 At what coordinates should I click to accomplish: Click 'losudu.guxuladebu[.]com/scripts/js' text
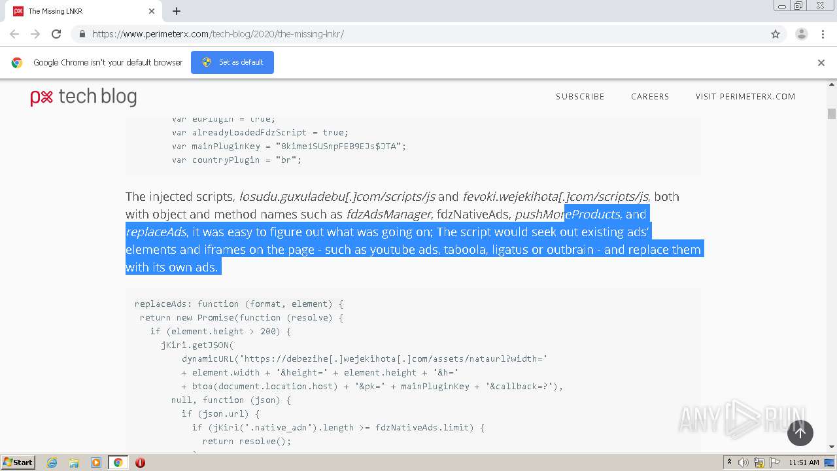click(x=337, y=196)
